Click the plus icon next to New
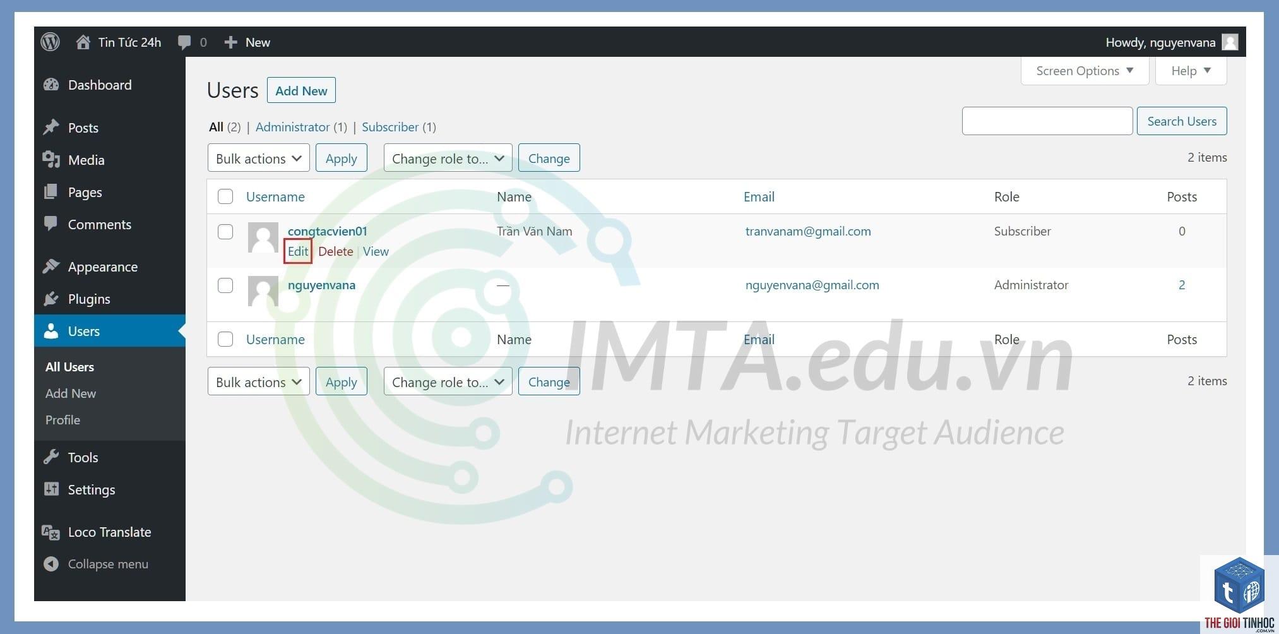The height and width of the screenshot is (634, 1279). pyautogui.click(x=230, y=42)
